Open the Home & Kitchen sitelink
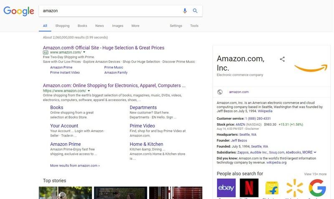The height and width of the screenshot is (199, 334). point(147,144)
